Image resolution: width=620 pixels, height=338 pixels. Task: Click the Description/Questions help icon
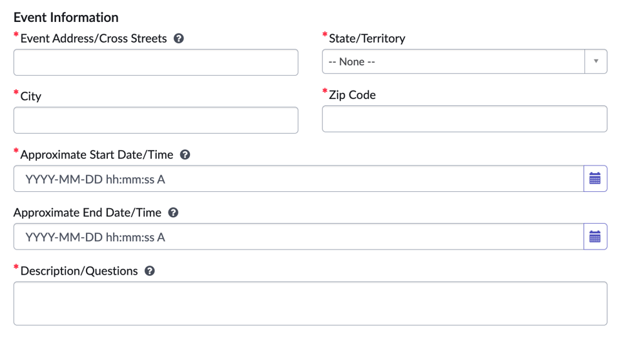pos(150,271)
